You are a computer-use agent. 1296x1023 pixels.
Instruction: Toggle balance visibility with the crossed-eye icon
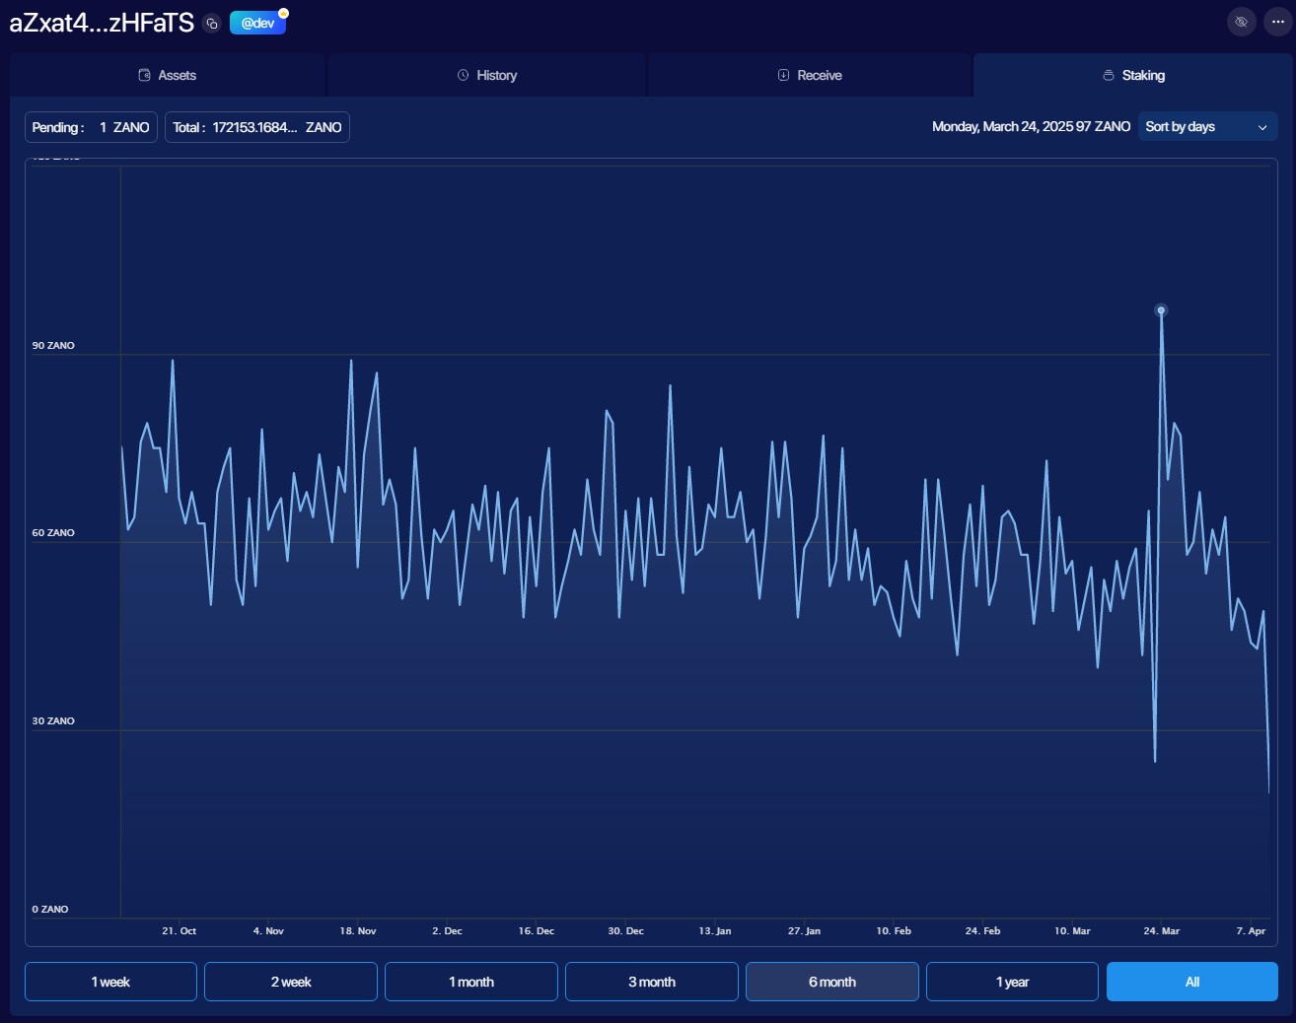click(x=1241, y=21)
